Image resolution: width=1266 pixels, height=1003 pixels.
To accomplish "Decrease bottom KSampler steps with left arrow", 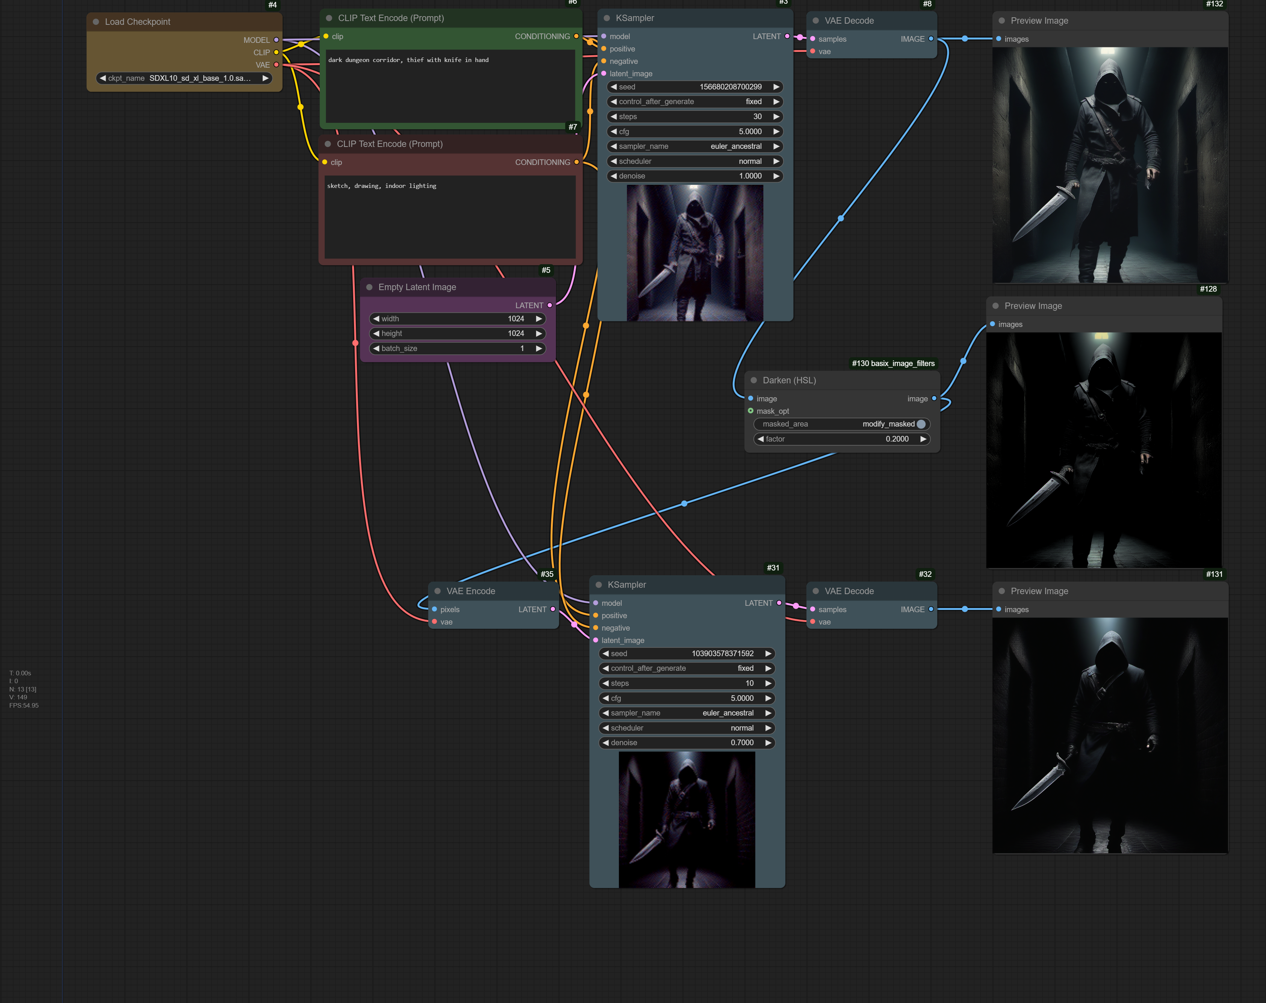I will 605,684.
